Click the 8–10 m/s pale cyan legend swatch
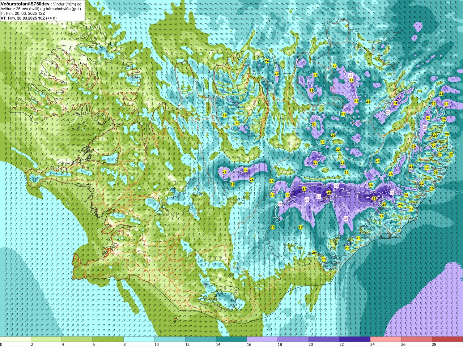 click(x=139, y=339)
